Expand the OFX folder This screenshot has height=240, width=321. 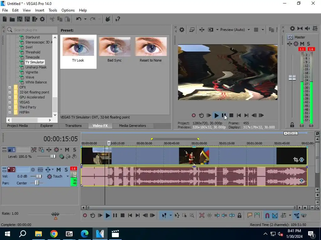point(10,87)
